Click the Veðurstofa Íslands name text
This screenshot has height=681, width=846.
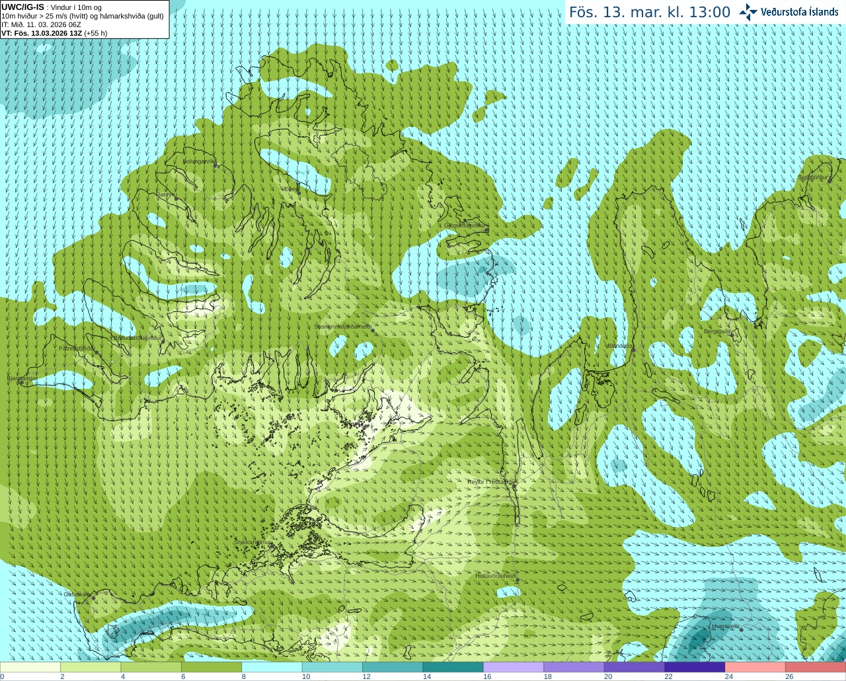tap(800, 12)
